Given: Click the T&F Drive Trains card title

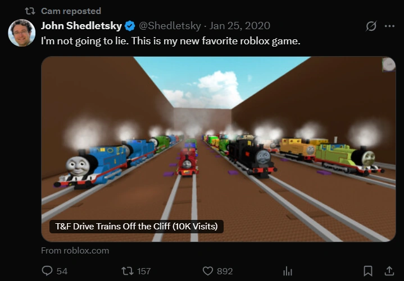Looking at the screenshot, I should [137, 227].
